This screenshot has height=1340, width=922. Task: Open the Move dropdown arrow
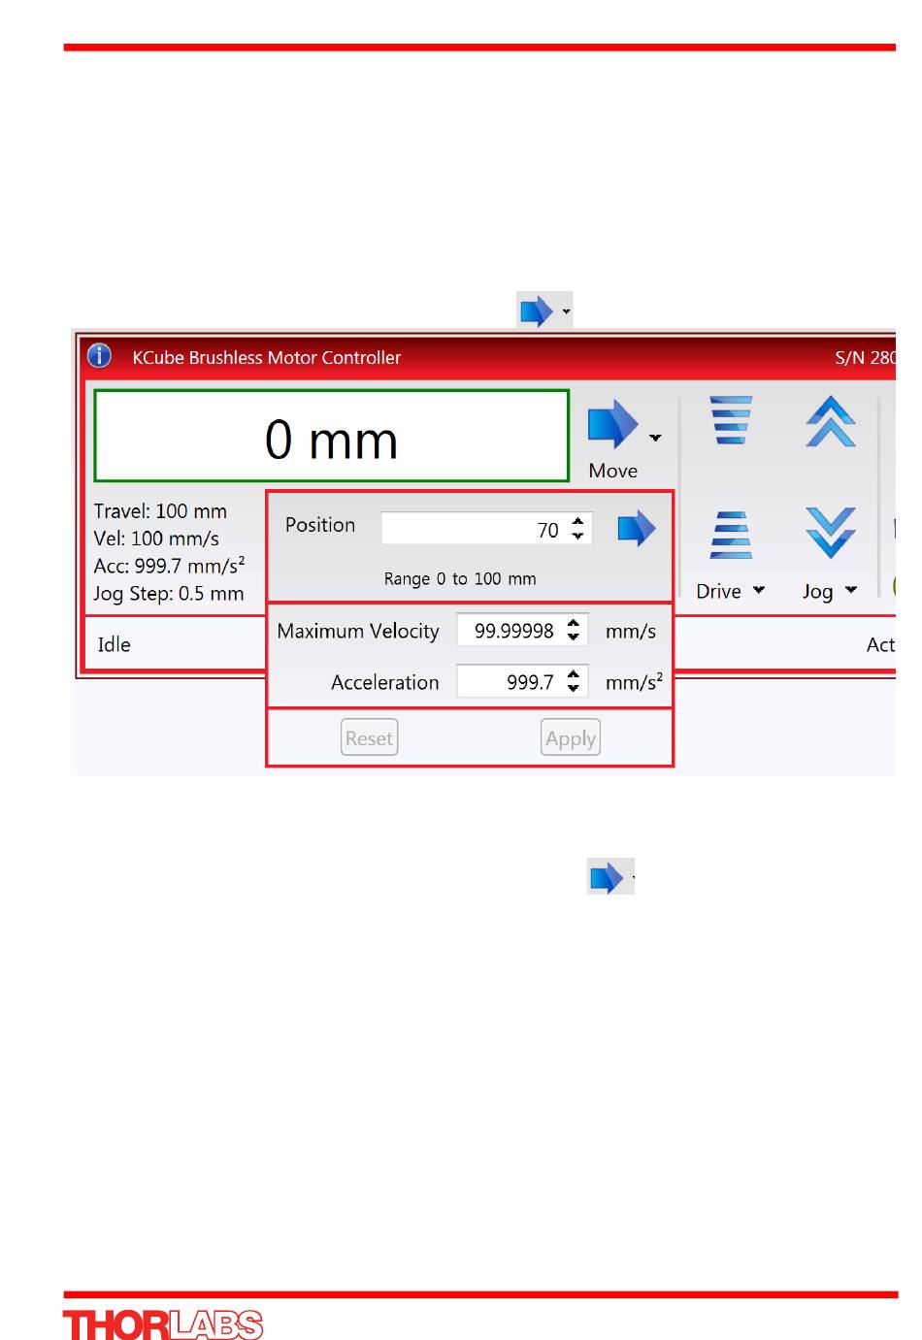pos(656,438)
